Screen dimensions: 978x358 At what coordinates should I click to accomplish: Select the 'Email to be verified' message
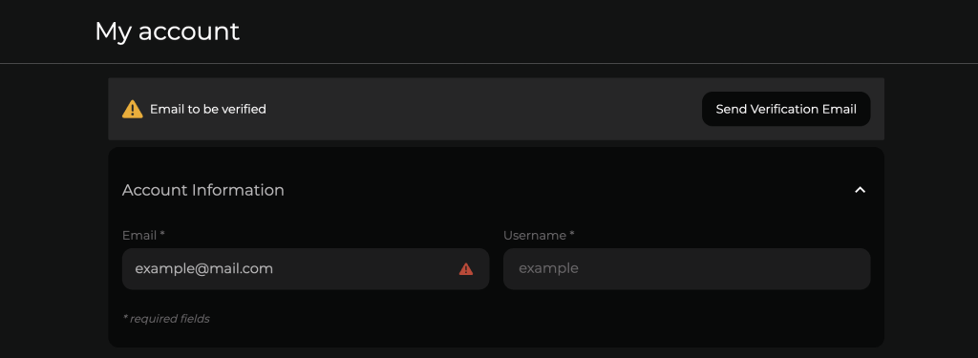(x=207, y=109)
